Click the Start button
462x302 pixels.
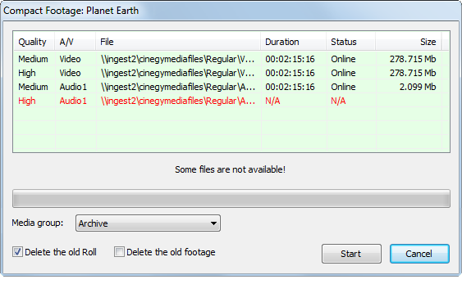click(351, 254)
